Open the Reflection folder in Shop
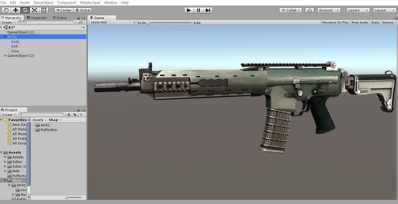Image resolution: width=398 pixels, height=204 pixels. [46, 130]
